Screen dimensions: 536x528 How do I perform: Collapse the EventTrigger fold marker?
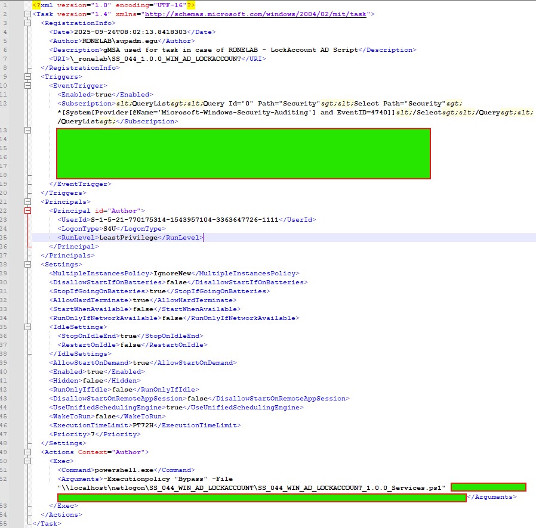pos(28,85)
